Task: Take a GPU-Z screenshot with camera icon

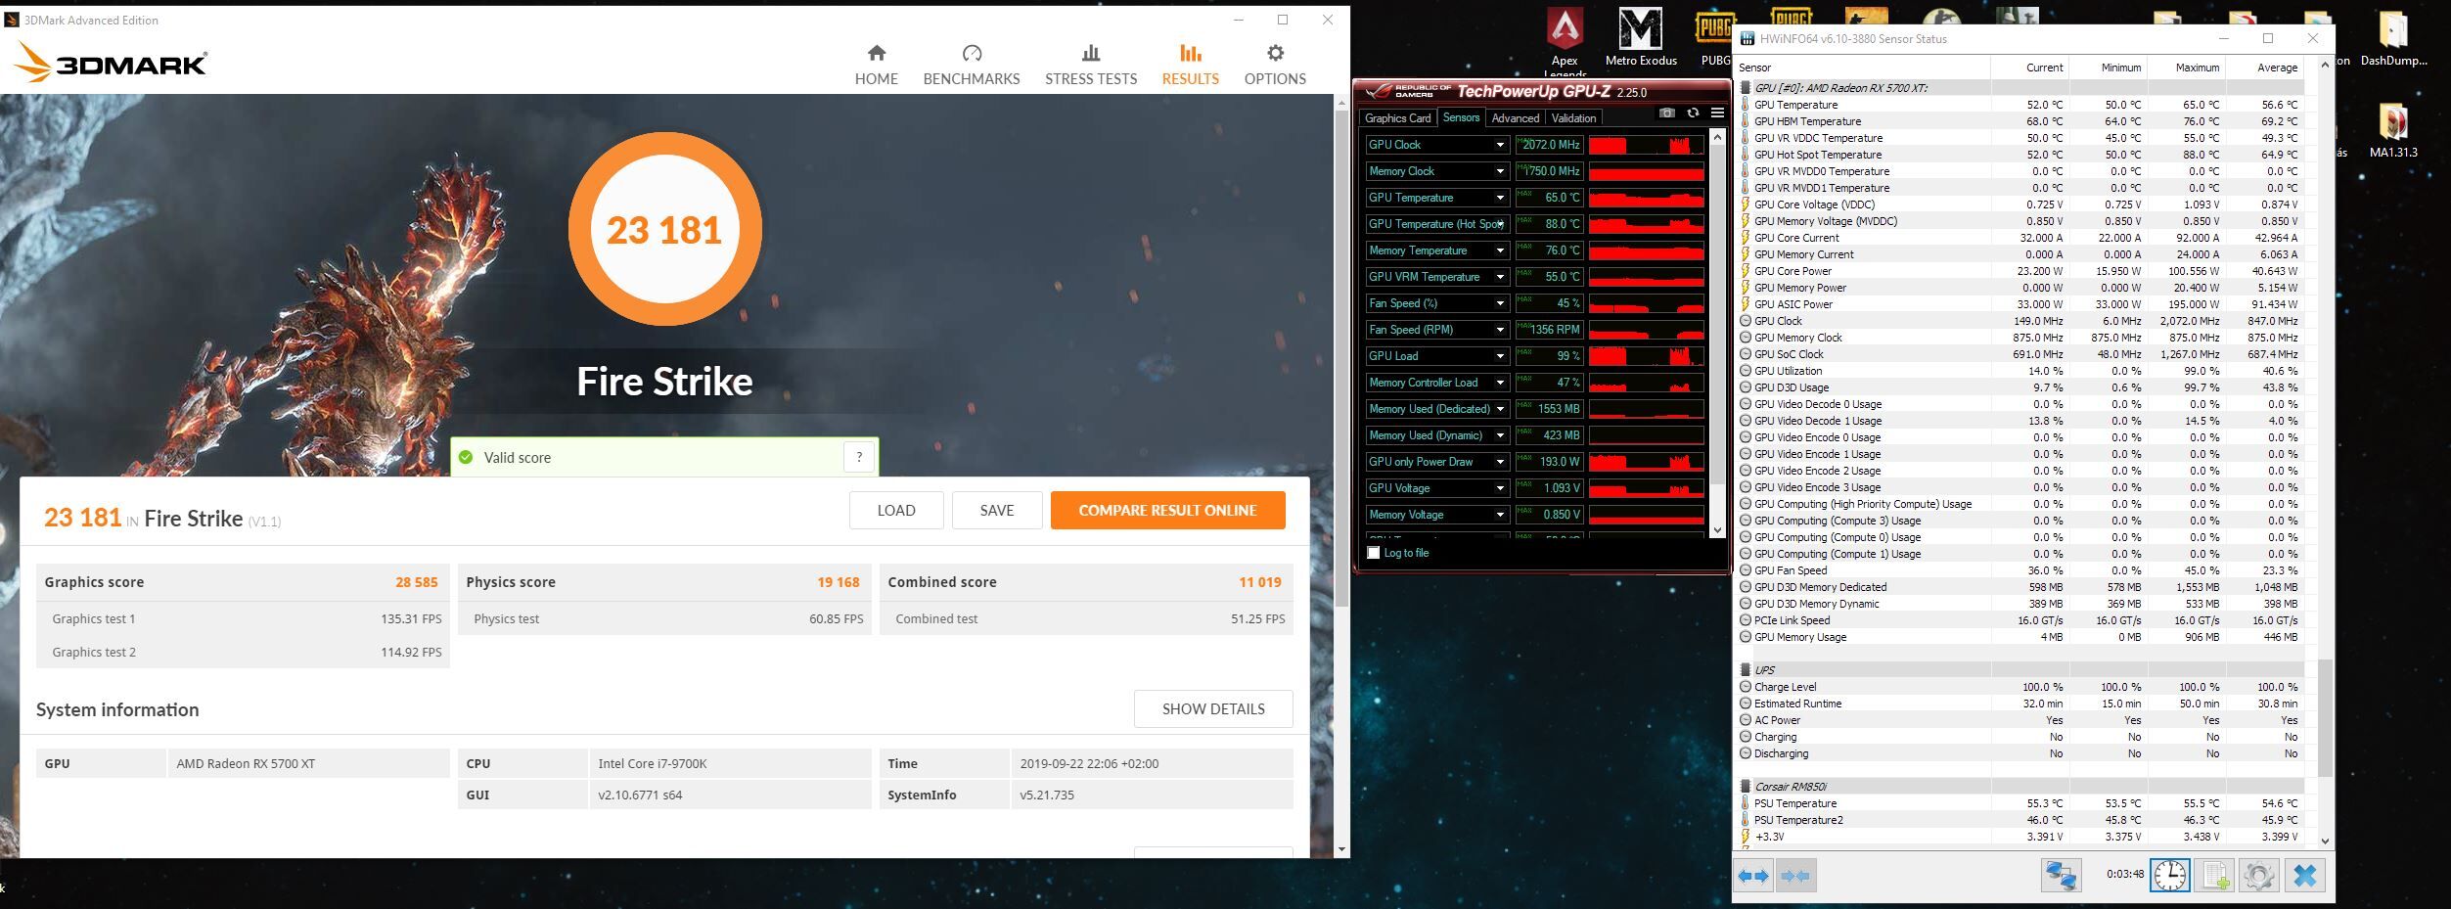Action: (1666, 114)
